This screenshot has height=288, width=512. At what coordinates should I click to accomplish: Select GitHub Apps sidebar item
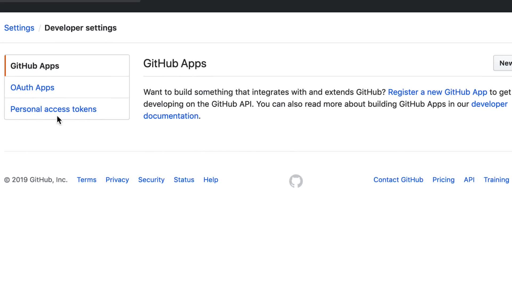click(35, 66)
